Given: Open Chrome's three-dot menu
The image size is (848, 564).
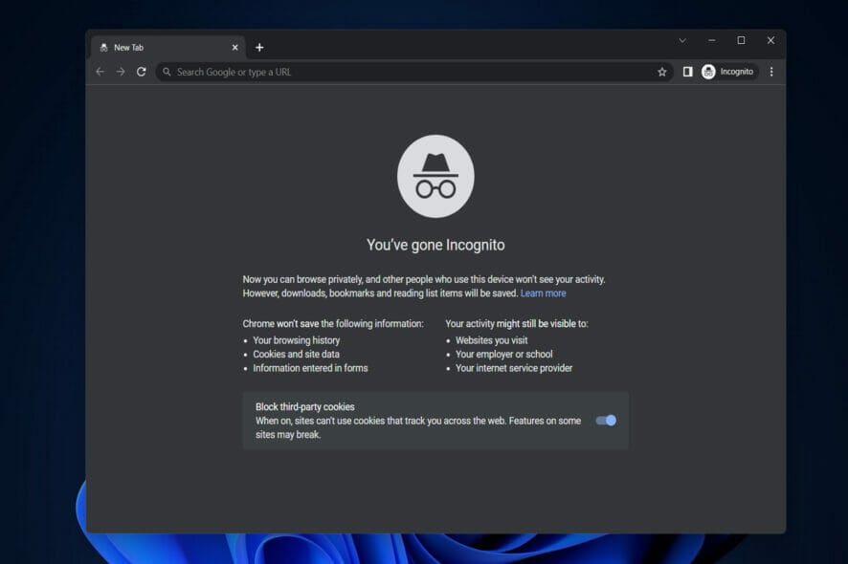Looking at the screenshot, I should tap(771, 72).
